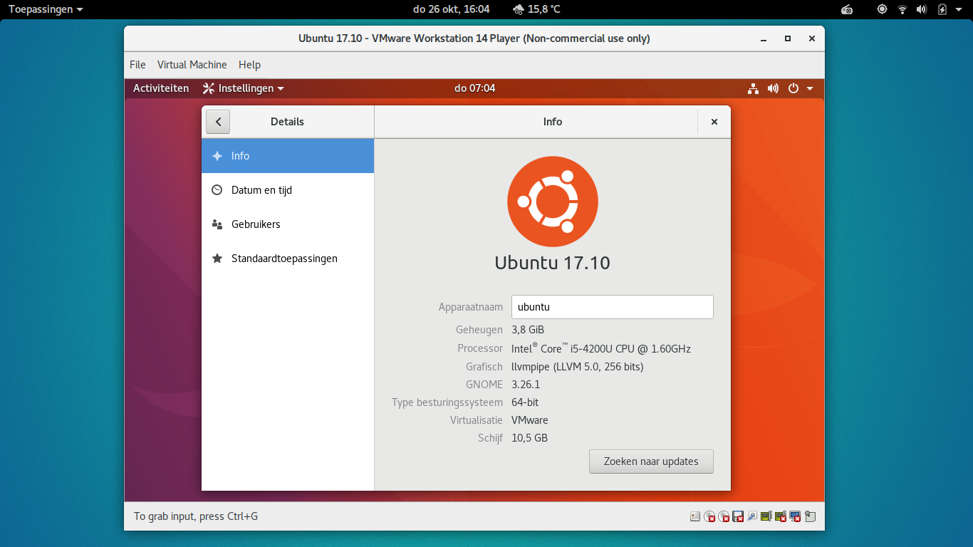Open the Help menu in VMware
This screenshot has height=547, width=973.
249,65
